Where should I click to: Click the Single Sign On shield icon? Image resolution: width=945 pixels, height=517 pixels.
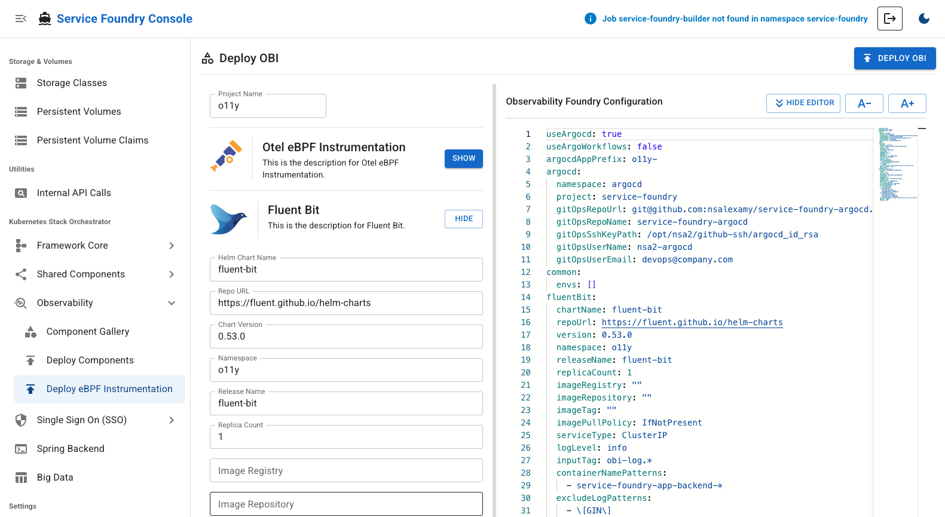coord(21,420)
